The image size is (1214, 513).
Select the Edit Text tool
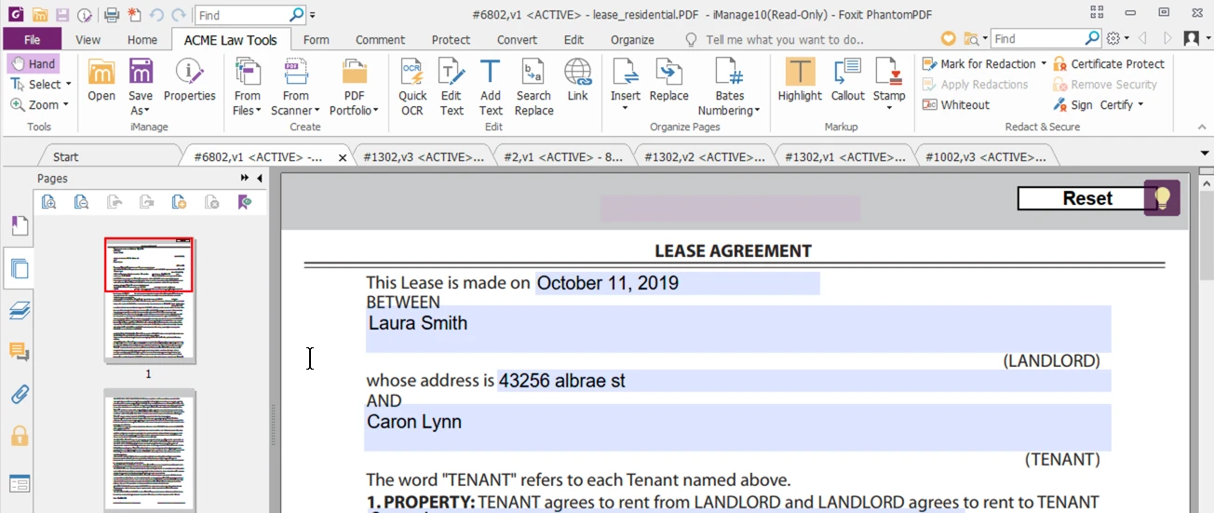[x=452, y=86]
